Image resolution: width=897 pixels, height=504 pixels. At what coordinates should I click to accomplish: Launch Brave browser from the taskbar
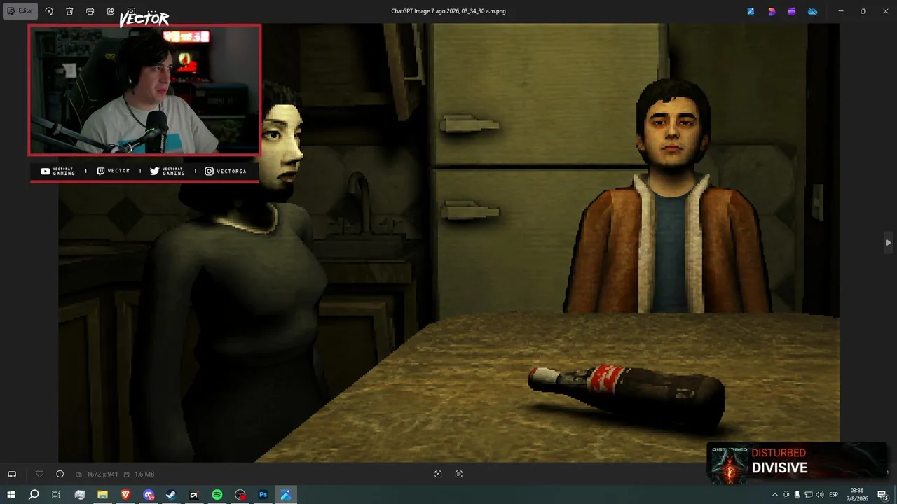(125, 495)
